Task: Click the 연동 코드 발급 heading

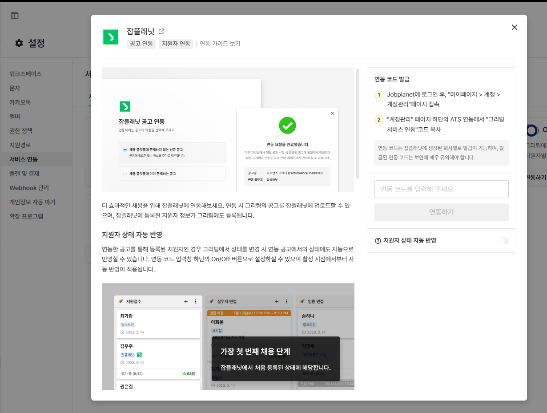Action: coord(392,79)
